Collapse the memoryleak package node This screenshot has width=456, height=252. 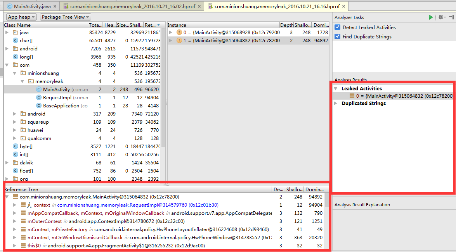[23, 81]
